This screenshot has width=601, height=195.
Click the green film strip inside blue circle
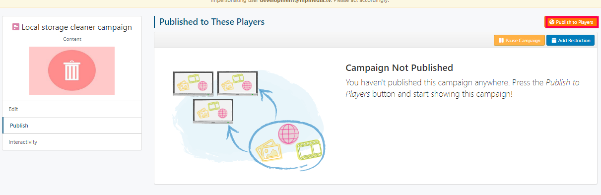coord(310,149)
